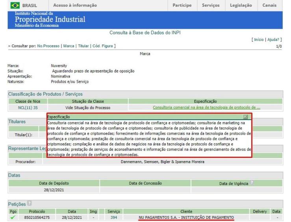This screenshot has height=222, width=291.
Task: Click the Produtos e/ou Serviço value
Action: coord(70,81)
